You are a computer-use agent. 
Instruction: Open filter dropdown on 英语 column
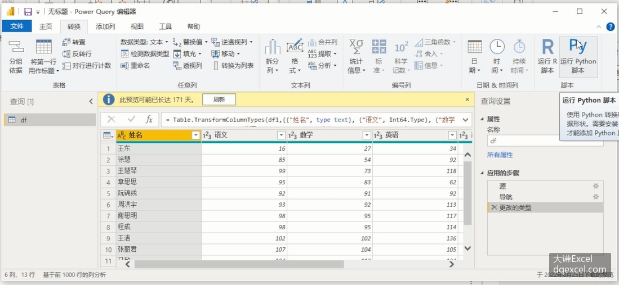point(452,135)
